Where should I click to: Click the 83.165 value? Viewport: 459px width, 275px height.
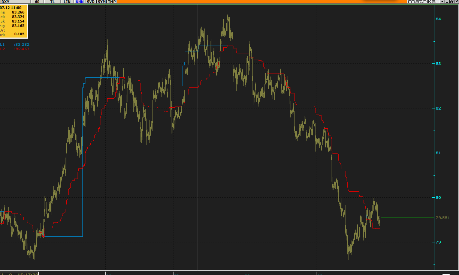click(18, 26)
